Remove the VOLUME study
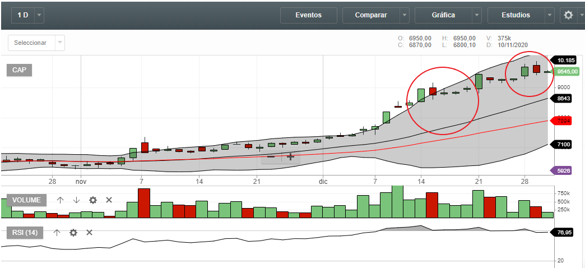The width and height of the screenshot is (585, 268). 109,200
